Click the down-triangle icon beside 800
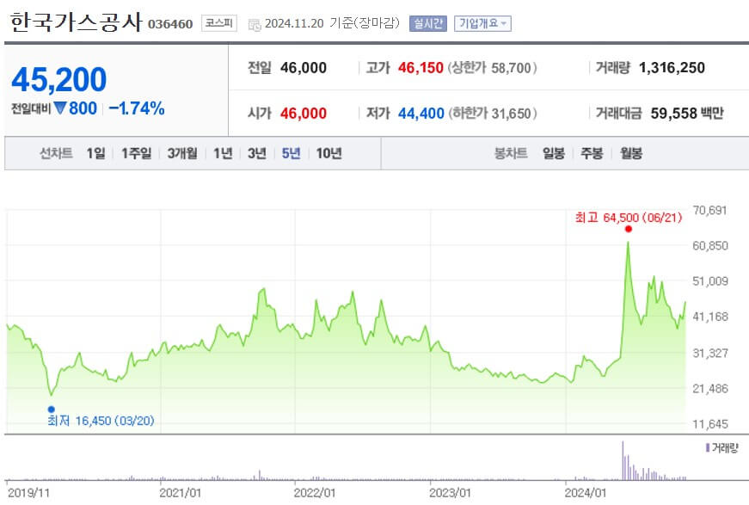This screenshot has height=505, width=749. 60,108
